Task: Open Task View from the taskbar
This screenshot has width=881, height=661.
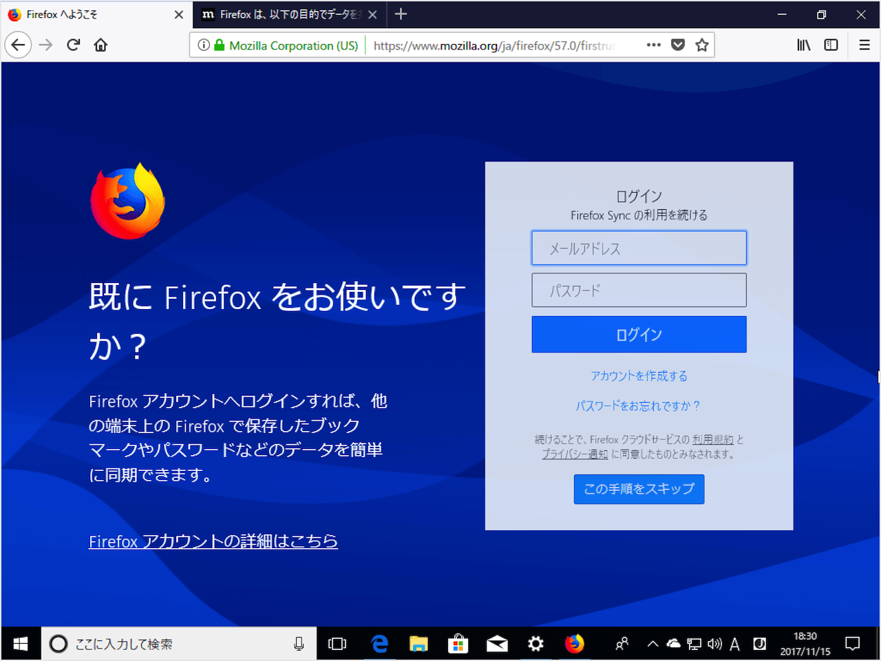Action: [x=337, y=644]
